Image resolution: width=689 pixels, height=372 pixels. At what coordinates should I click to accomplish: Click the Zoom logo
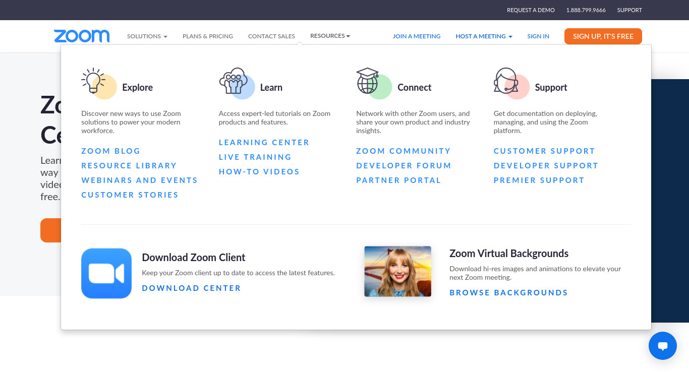(82, 36)
